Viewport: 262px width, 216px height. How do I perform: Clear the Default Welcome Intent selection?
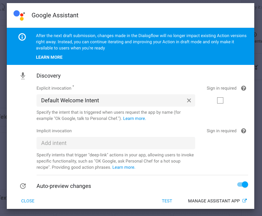pos(189,100)
